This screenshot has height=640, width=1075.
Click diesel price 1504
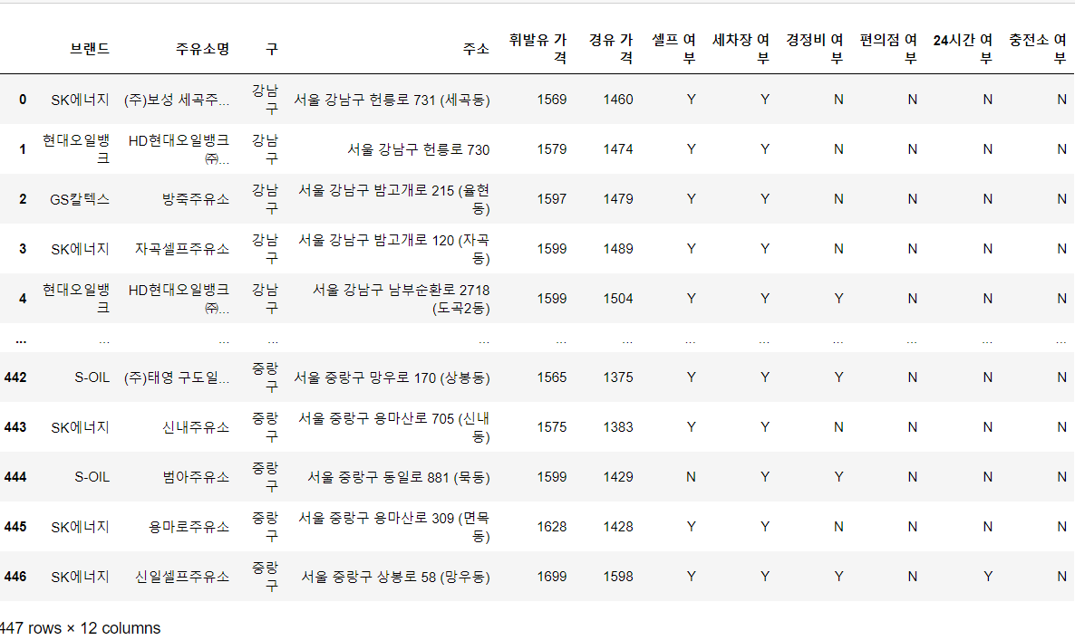tap(618, 299)
